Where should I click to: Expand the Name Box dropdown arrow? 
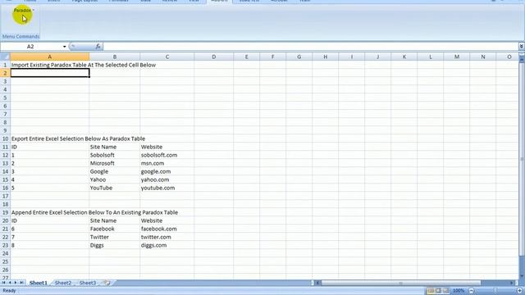[64, 47]
